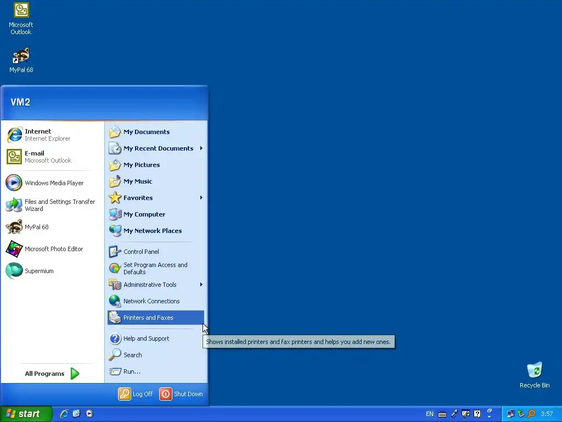Click the language bar help icon

(x=477, y=414)
